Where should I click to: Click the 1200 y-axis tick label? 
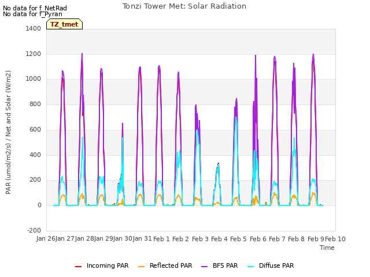[34, 54]
